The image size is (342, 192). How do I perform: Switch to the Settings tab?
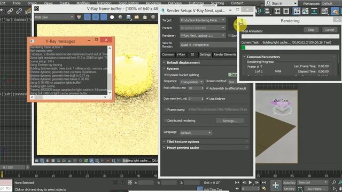point(205,54)
